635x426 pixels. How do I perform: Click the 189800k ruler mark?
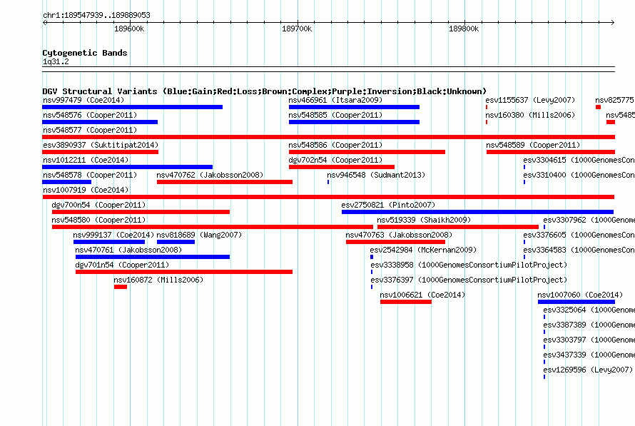464,29
